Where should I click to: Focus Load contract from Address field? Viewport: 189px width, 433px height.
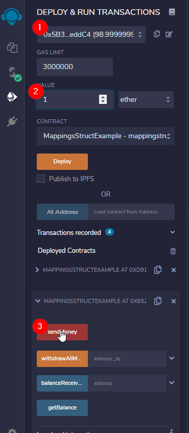(x=131, y=212)
